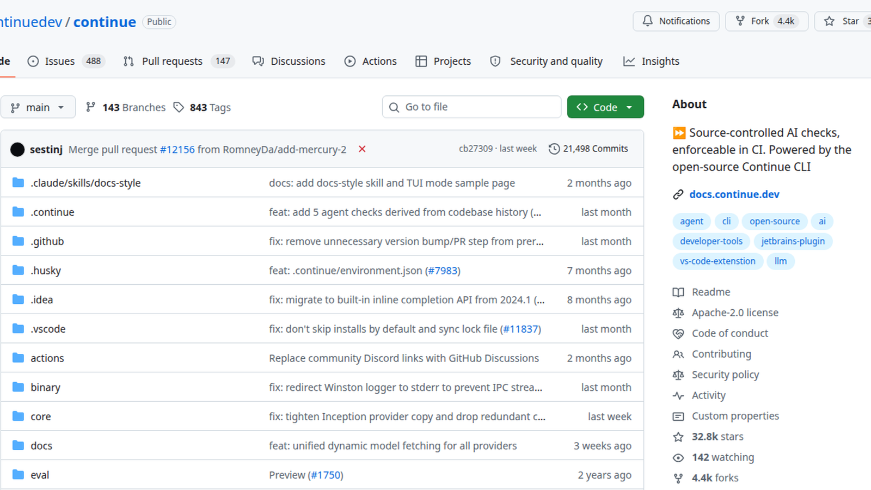This screenshot has width=871, height=490.
Task: Visit the docs.continue.dev link
Action: (734, 194)
